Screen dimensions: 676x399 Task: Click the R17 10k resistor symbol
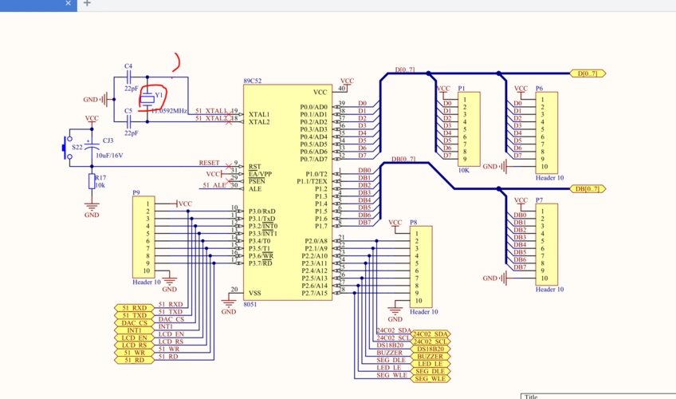point(92,182)
